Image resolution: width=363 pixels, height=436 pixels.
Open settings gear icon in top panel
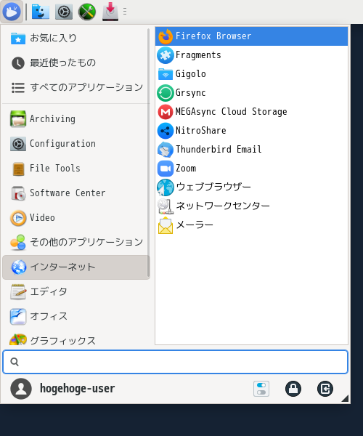tap(64, 12)
